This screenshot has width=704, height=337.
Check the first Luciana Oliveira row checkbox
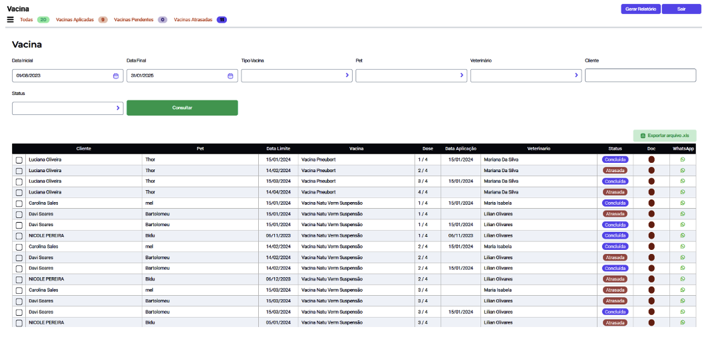pos(19,160)
